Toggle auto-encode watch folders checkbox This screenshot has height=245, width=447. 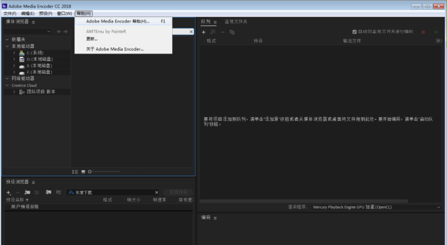354,32
